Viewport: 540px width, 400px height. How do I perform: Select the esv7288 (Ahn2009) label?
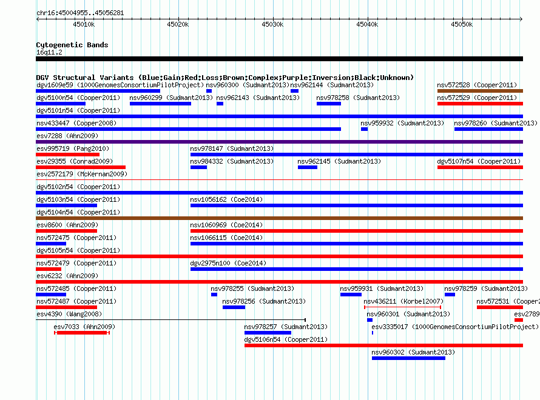[67, 136]
